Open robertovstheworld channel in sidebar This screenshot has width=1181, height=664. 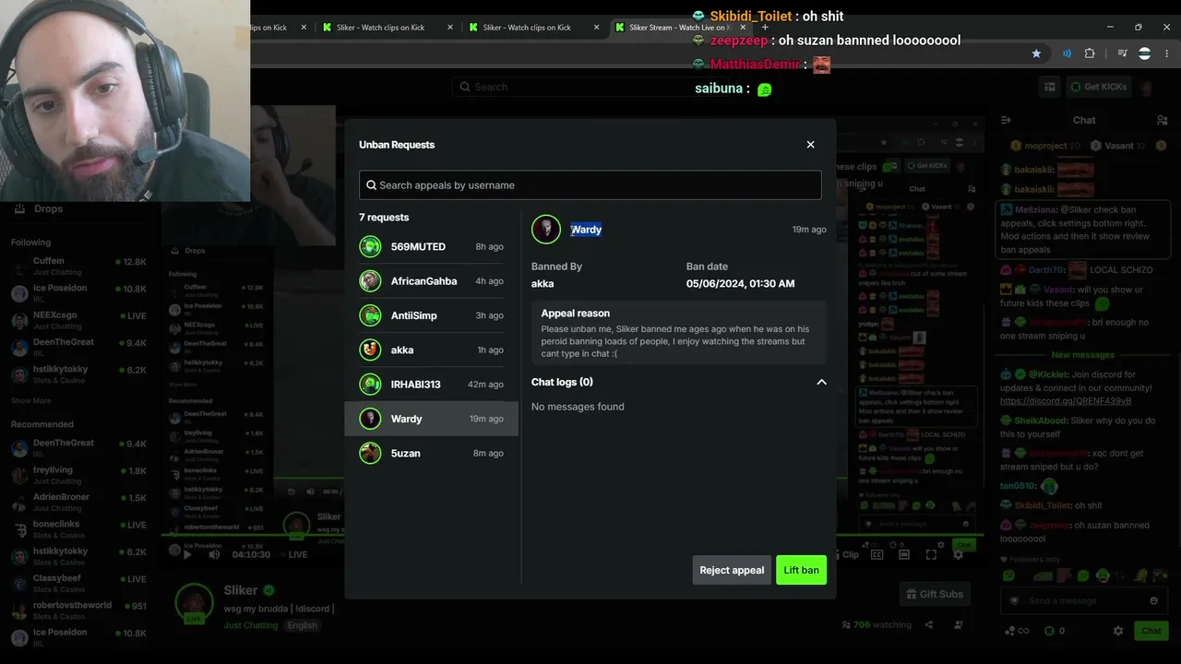(78, 610)
